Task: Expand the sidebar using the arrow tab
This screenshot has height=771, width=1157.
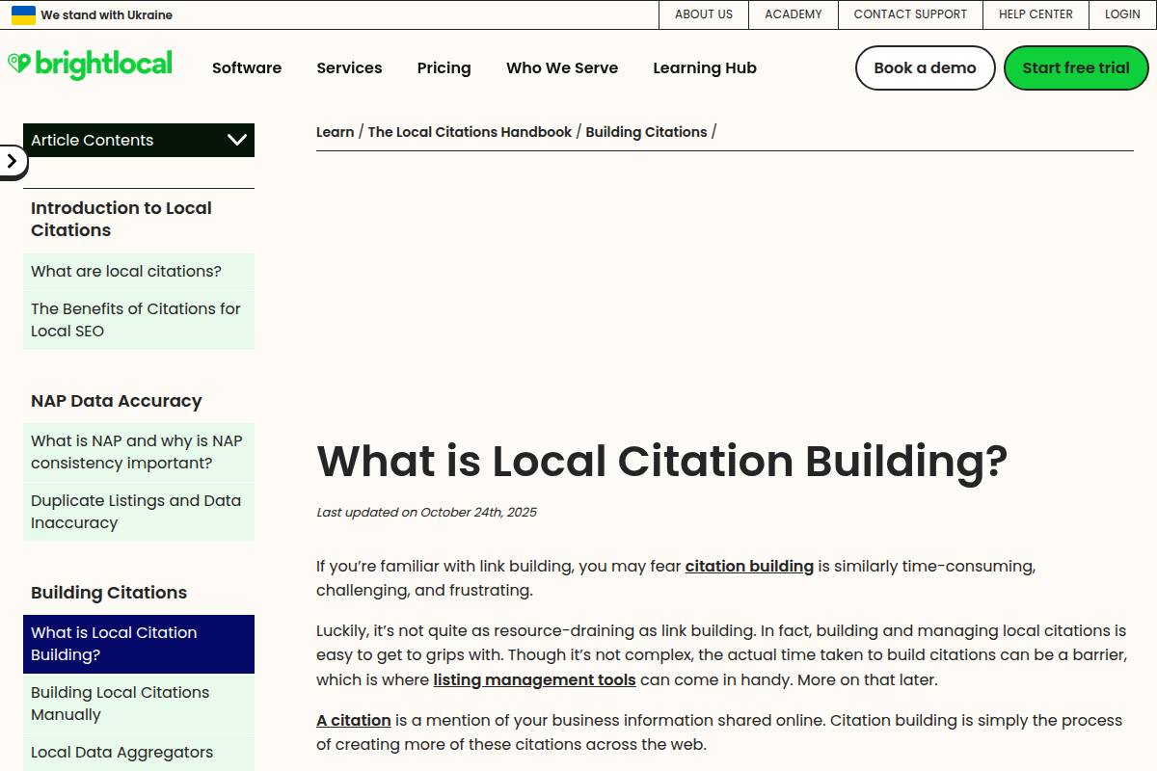Action: point(12,162)
